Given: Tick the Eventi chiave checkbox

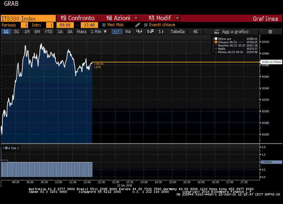Looking at the screenshot, I should point(146,25).
